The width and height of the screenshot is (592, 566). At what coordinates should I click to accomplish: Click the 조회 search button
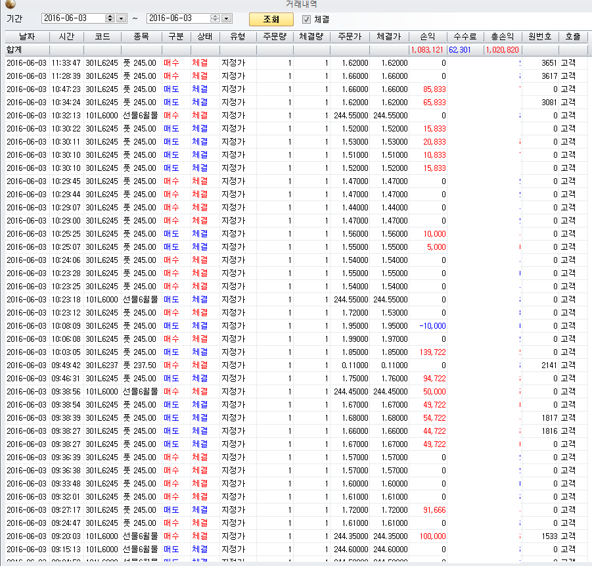271,19
